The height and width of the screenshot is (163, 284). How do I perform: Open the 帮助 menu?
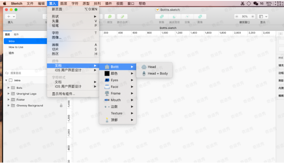click(x=142, y=4)
